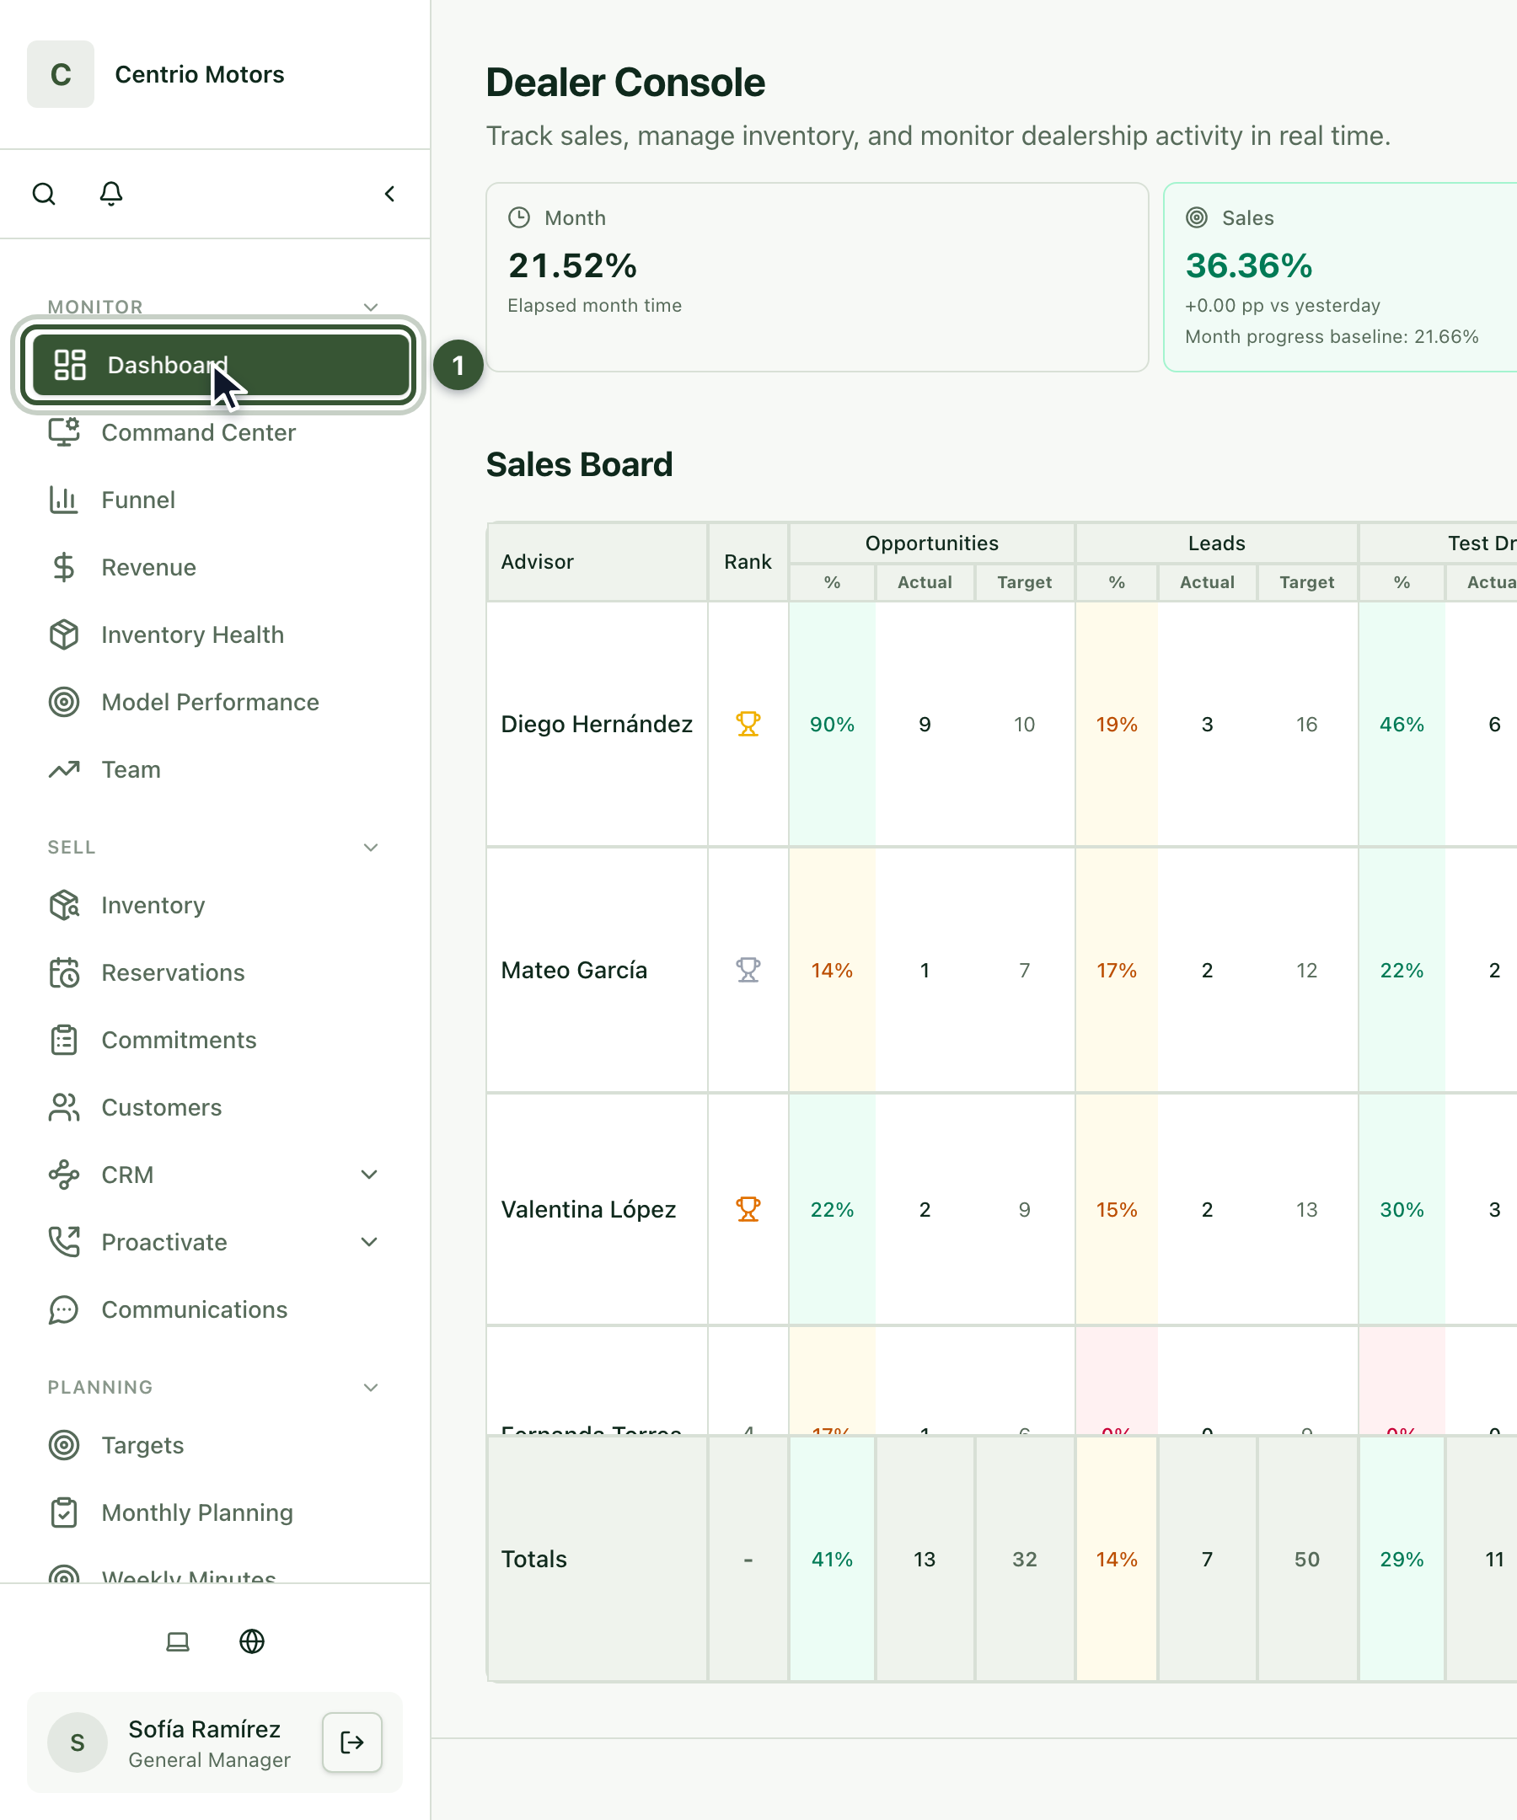Click Diego's 90% opportunities cell
Viewport: 1517px width, 1820px height.
coord(832,724)
